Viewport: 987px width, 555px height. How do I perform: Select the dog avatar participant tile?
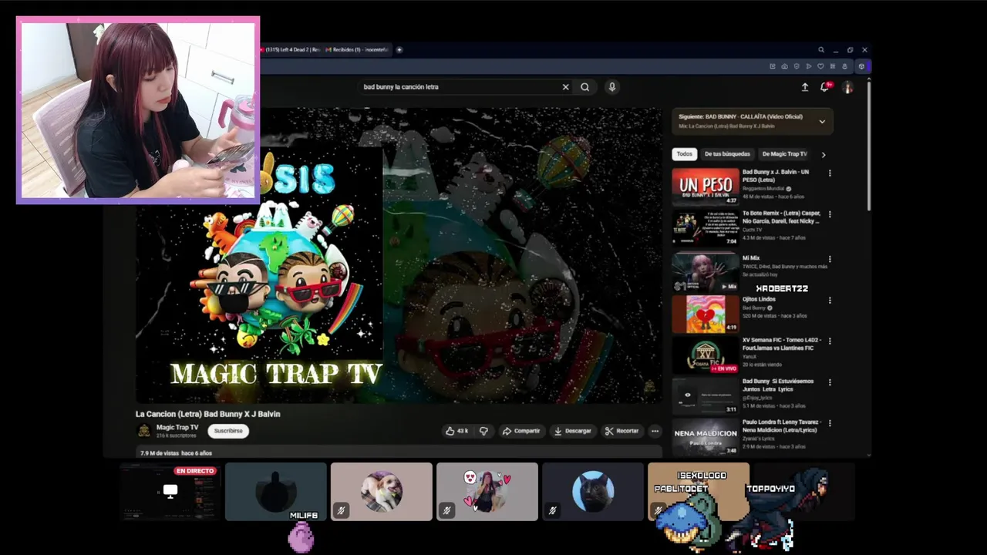pos(382,492)
